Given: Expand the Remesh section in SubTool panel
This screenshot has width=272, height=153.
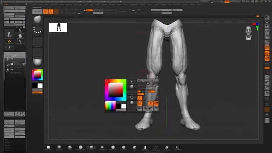Looking at the screenshot, I should pyautogui.click(x=7, y=148).
